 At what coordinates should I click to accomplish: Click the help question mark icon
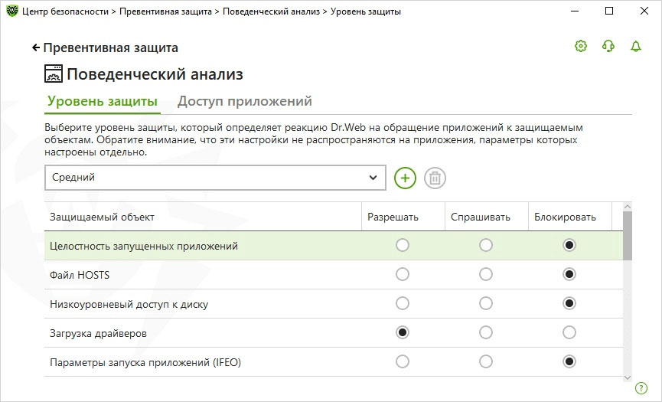pyautogui.click(x=641, y=388)
